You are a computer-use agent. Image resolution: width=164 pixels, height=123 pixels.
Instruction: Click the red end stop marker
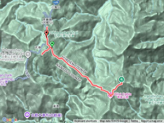point(46,34)
